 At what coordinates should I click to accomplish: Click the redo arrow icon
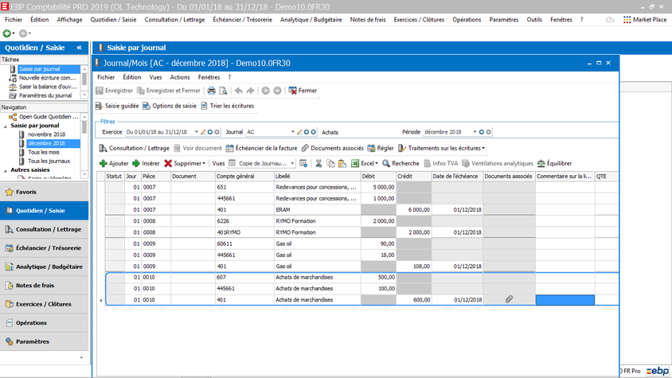pos(250,91)
